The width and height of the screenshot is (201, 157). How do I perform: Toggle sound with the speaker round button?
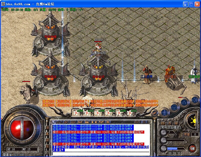(x=194, y=100)
